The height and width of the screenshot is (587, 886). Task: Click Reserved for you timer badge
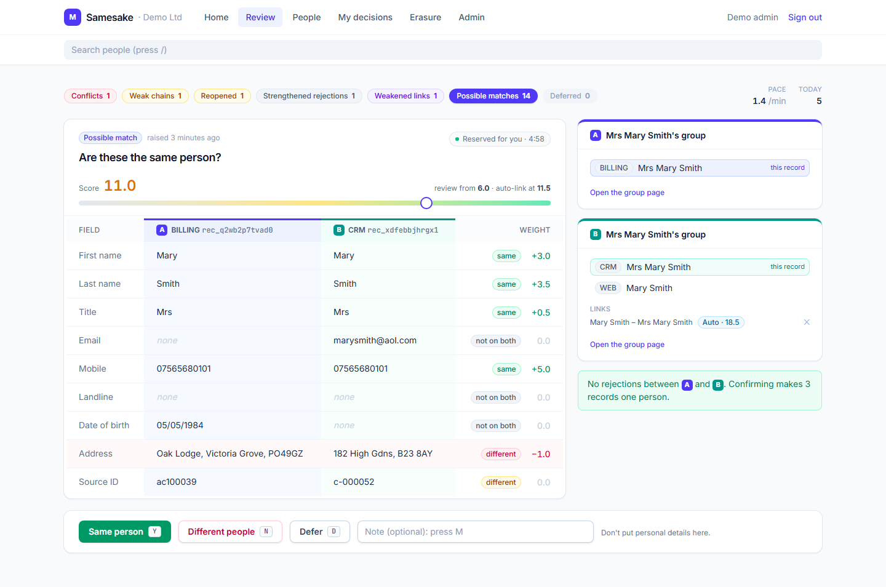(x=500, y=139)
